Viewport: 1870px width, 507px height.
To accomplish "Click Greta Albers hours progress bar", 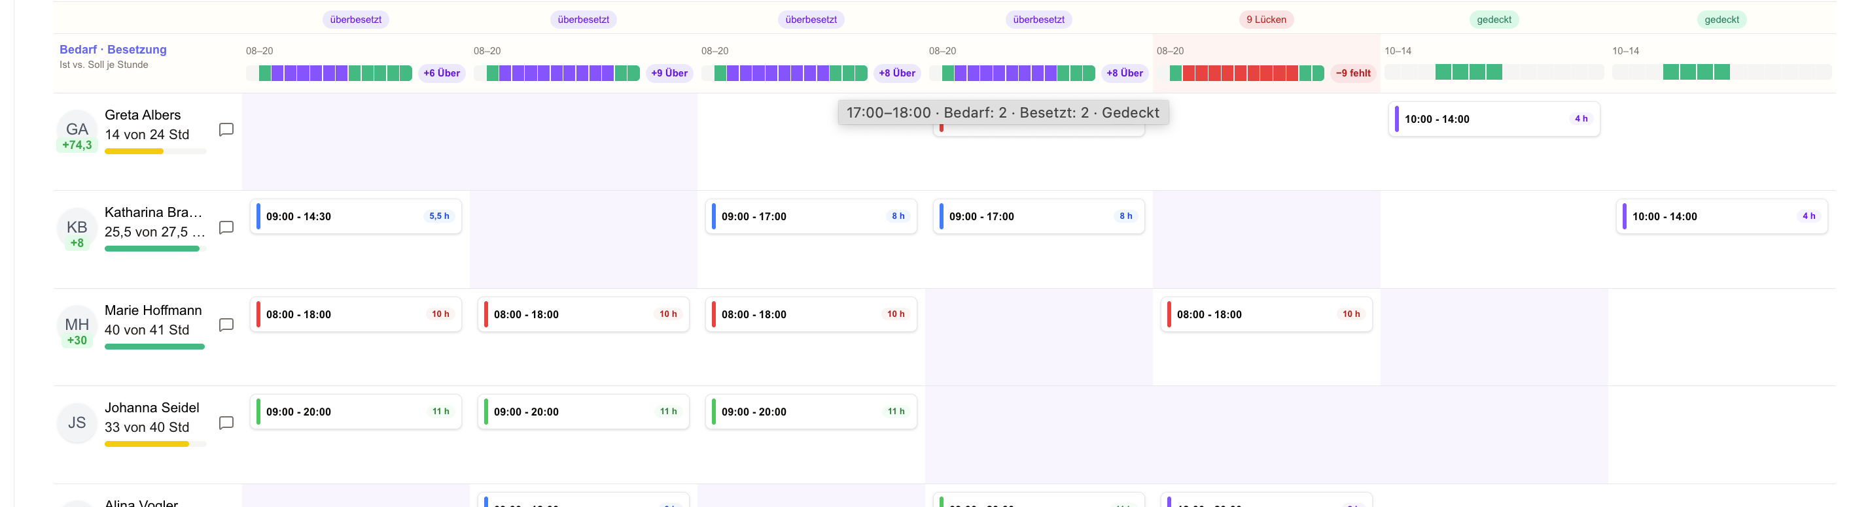I will (x=155, y=152).
